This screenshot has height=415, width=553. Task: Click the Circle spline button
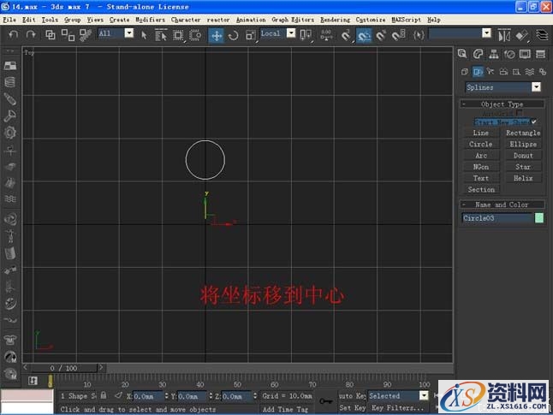[x=481, y=145]
